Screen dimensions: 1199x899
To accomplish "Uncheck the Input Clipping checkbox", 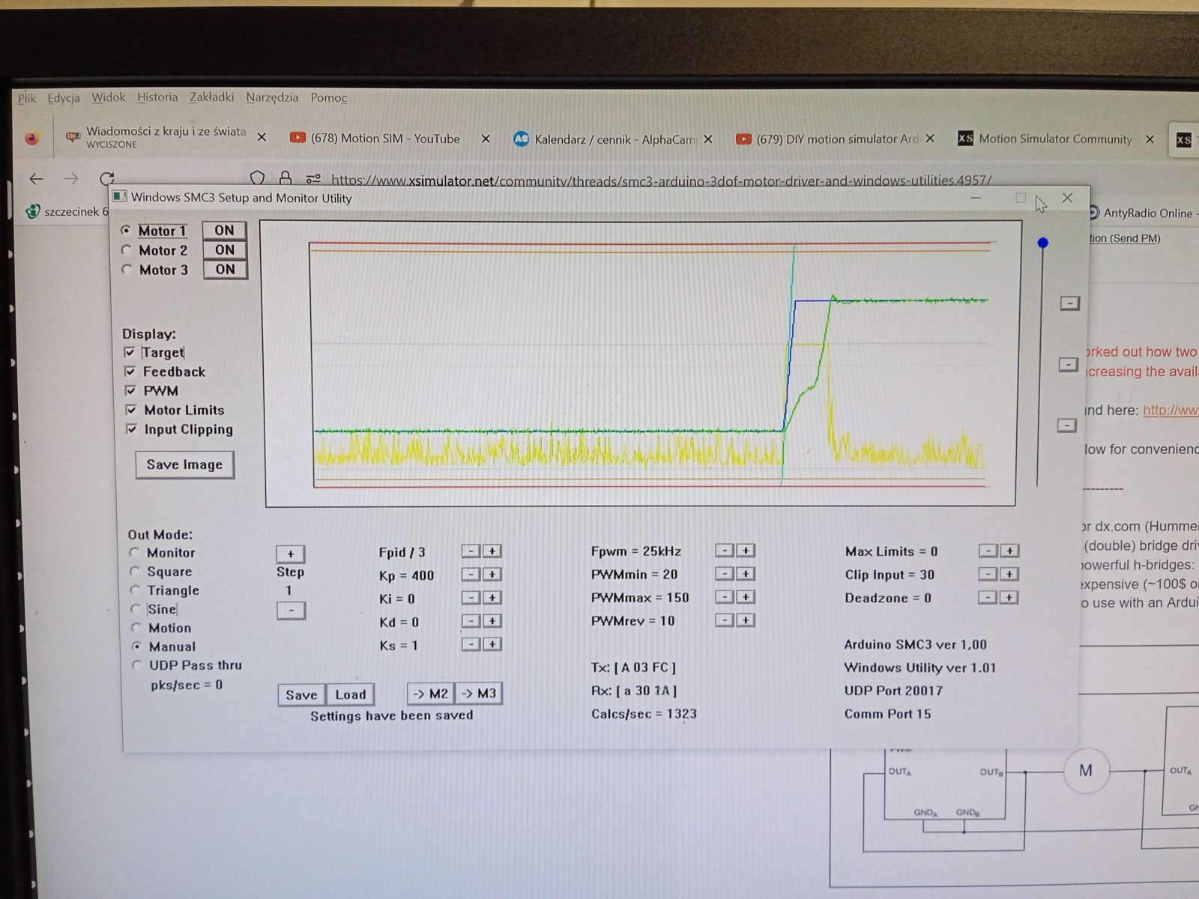I will [x=132, y=429].
